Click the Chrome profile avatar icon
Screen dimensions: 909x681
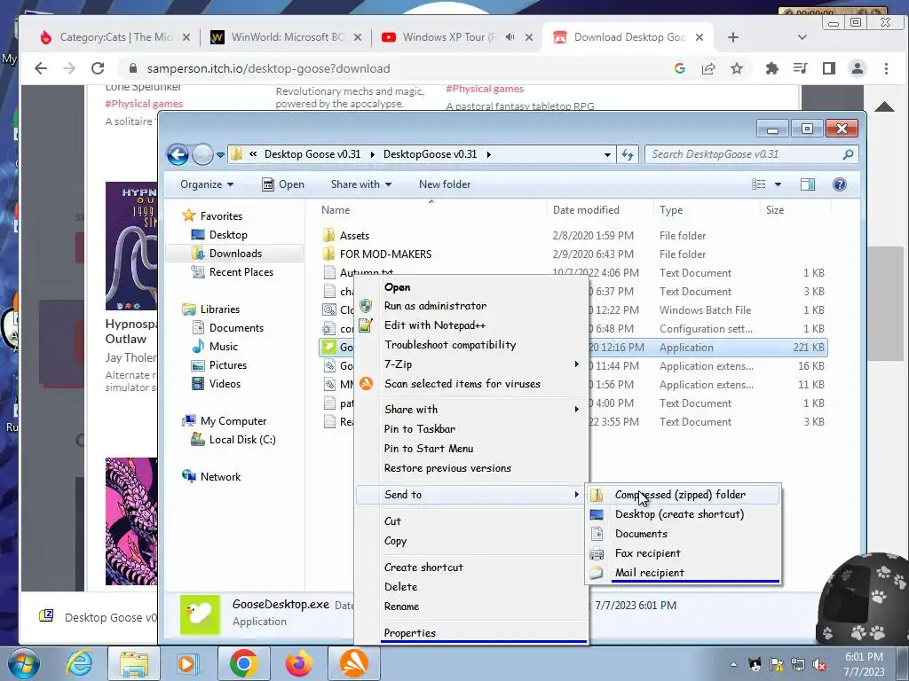857,68
